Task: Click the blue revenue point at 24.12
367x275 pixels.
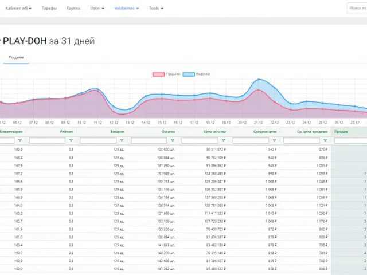Action: [x=307, y=101]
